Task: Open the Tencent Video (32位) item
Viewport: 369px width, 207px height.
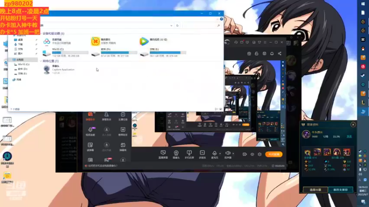Action: point(154,41)
